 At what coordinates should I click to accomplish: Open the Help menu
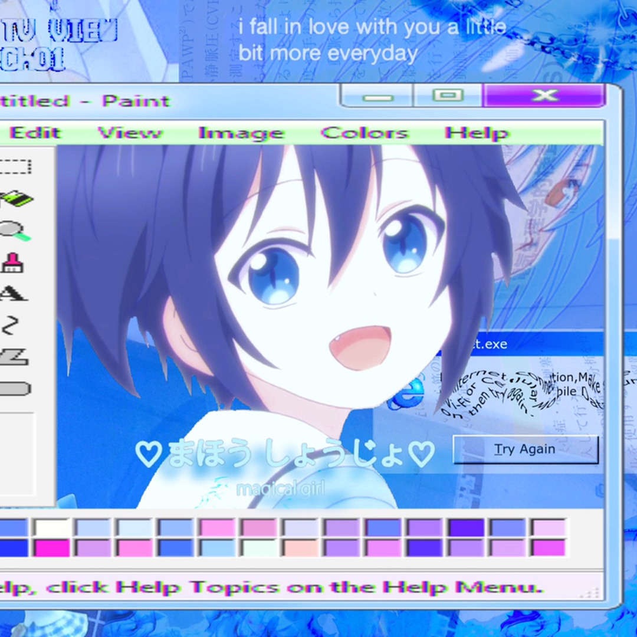pyautogui.click(x=477, y=133)
